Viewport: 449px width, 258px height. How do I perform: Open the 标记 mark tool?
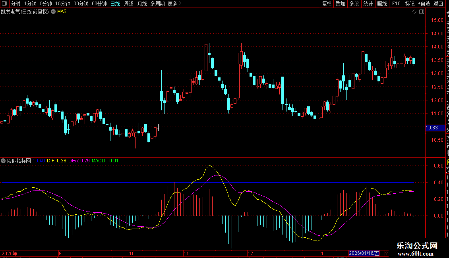pos(410,4)
